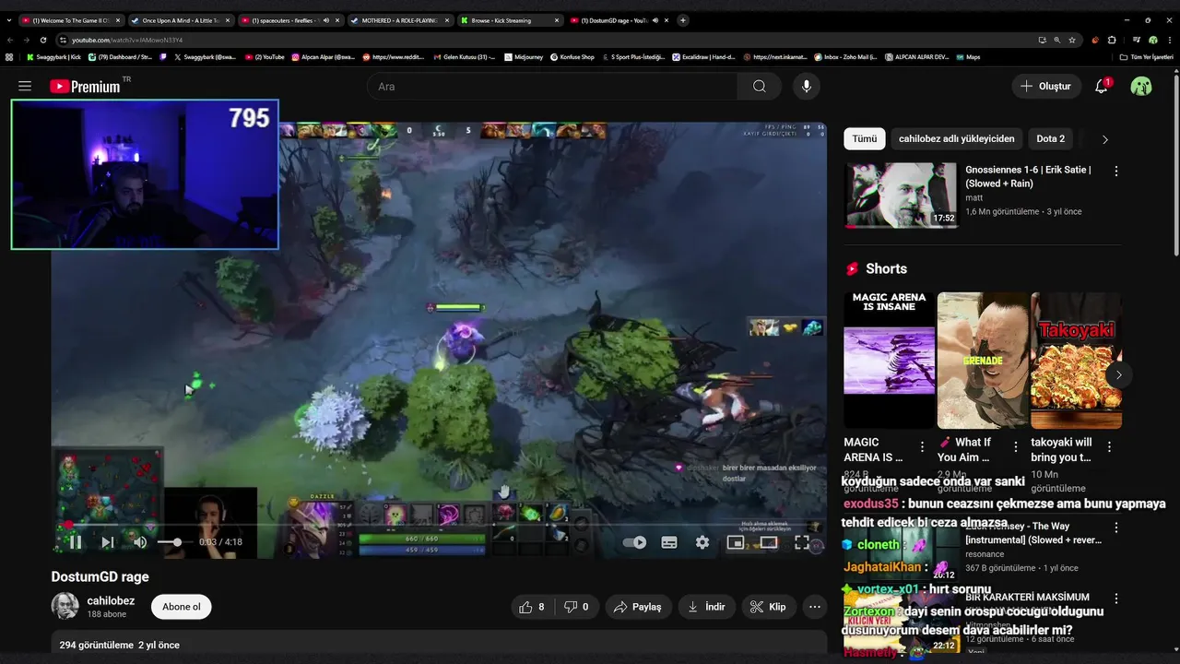Toggle subtitles in the video player
Image resolution: width=1180 pixels, height=664 pixels.
click(x=669, y=542)
